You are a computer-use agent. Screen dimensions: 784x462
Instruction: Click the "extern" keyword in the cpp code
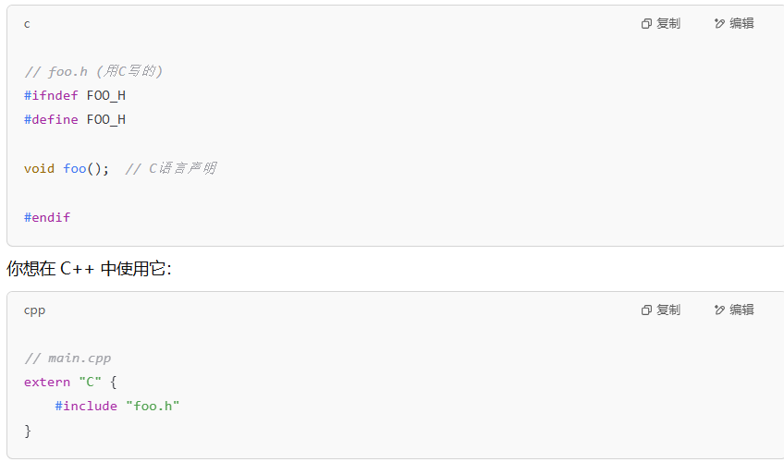tap(47, 382)
